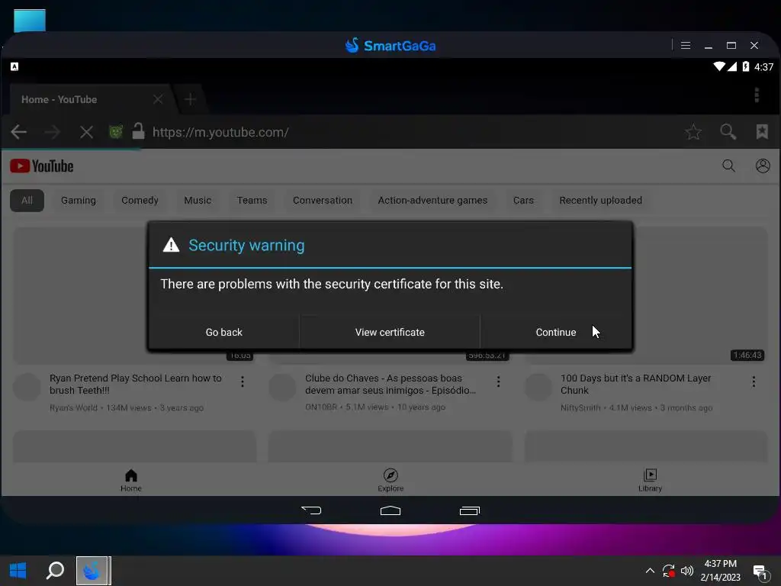The height and width of the screenshot is (586, 781).
Task: Open the Ryan Pretend Play School video title
Action: tap(136, 385)
